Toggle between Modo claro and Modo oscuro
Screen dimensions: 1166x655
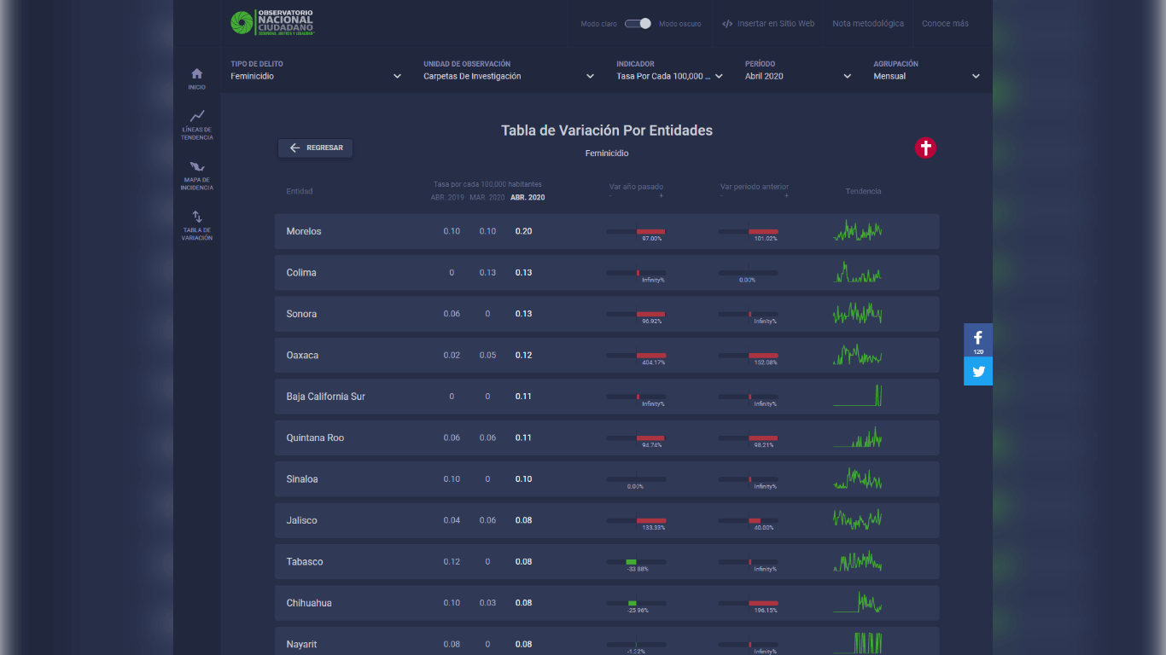point(638,24)
